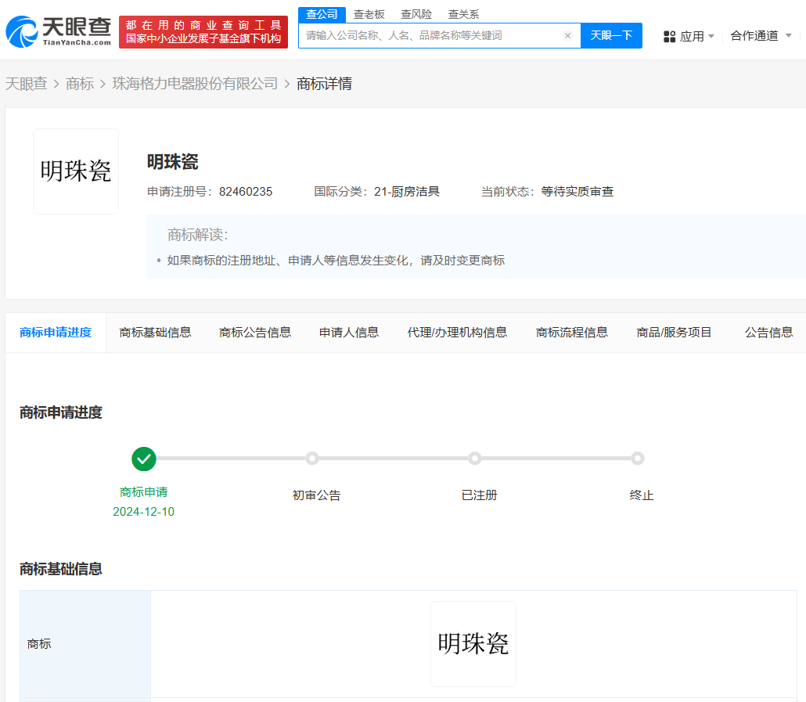806x702 pixels.
Task: Click the green checkmark 商标申请 step
Action: pyautogui.click(x=144, y=459)
